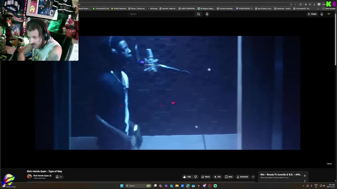Click the Share button
The image size is (337, 189).
(x=206, y=177)
